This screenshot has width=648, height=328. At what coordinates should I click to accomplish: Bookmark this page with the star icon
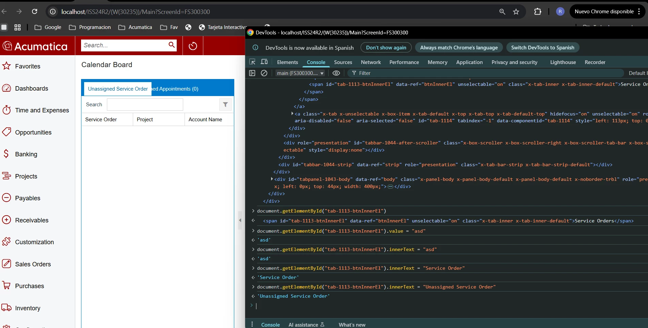pos(516,12)
